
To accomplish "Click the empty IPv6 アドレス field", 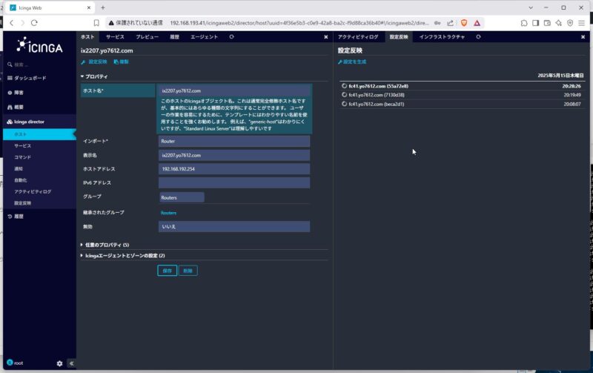I will (234, 182).
